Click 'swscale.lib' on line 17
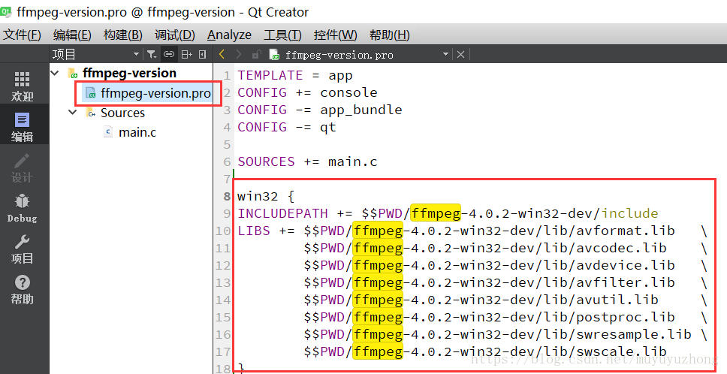The height and width of the screenshot is (374, 727). (621, 351)
